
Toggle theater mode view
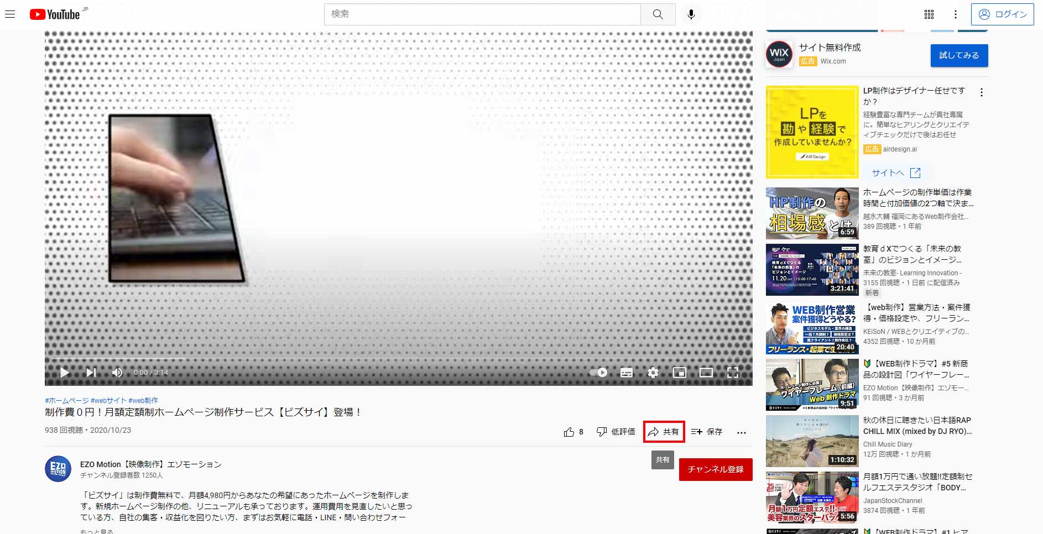click(706, 373)
